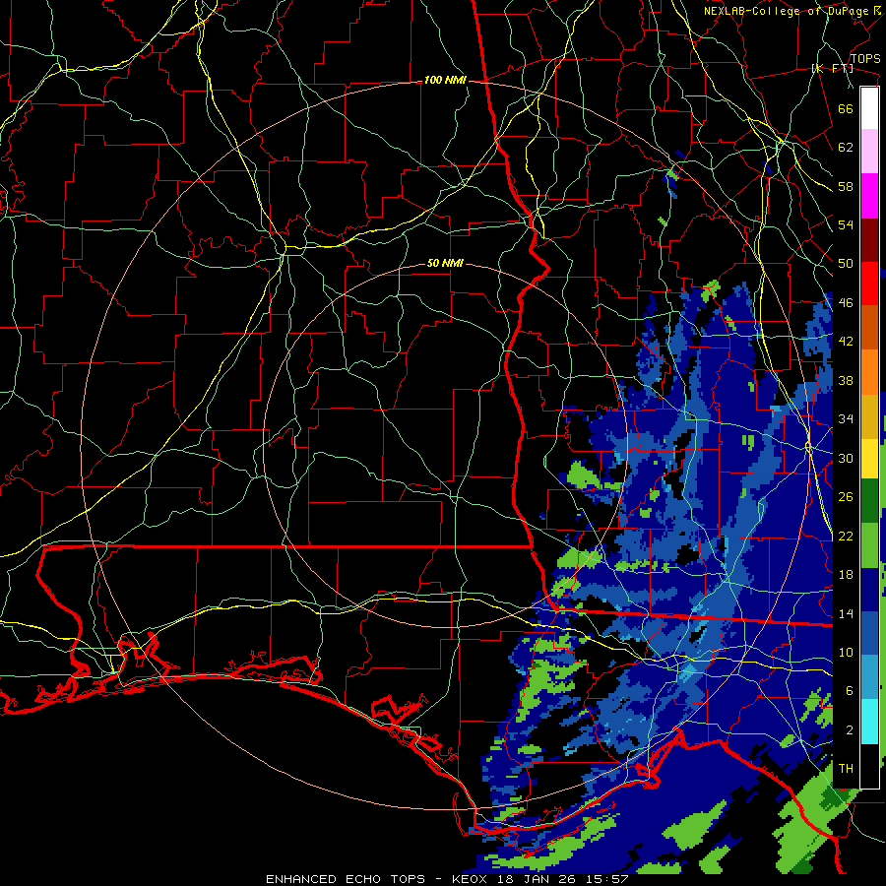This screenshot has width=886, height=886.
Task: Select the TH threshold label
Action: pos(846,769)
